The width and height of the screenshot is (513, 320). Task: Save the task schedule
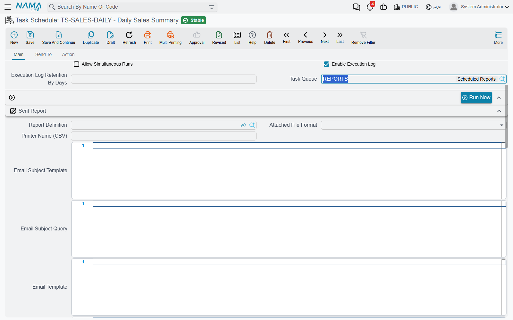pyautogui.click(x=30, y=38)
